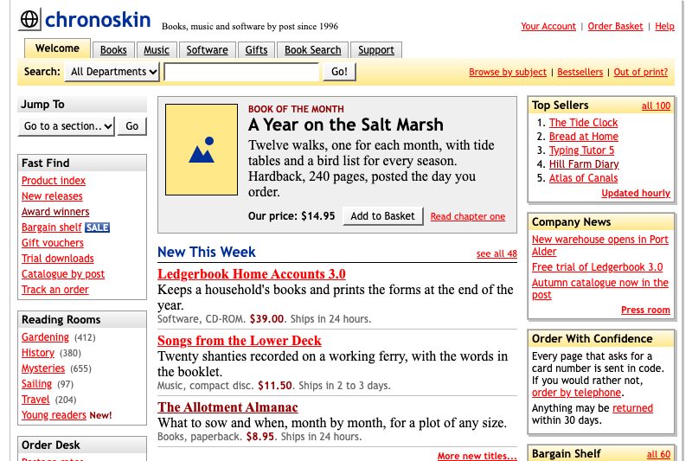Click the book cover placeholder image
Viewport: 692px width, 461px height.
tap(202, 150)
